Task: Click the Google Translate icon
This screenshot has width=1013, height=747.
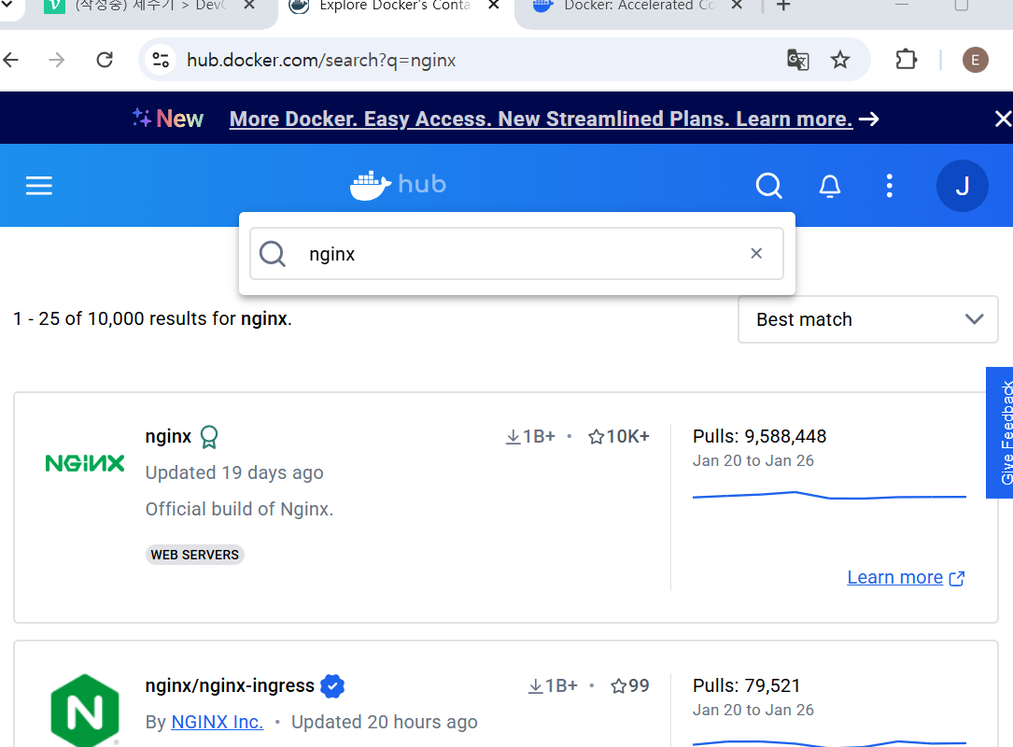Action: (798, 60)
